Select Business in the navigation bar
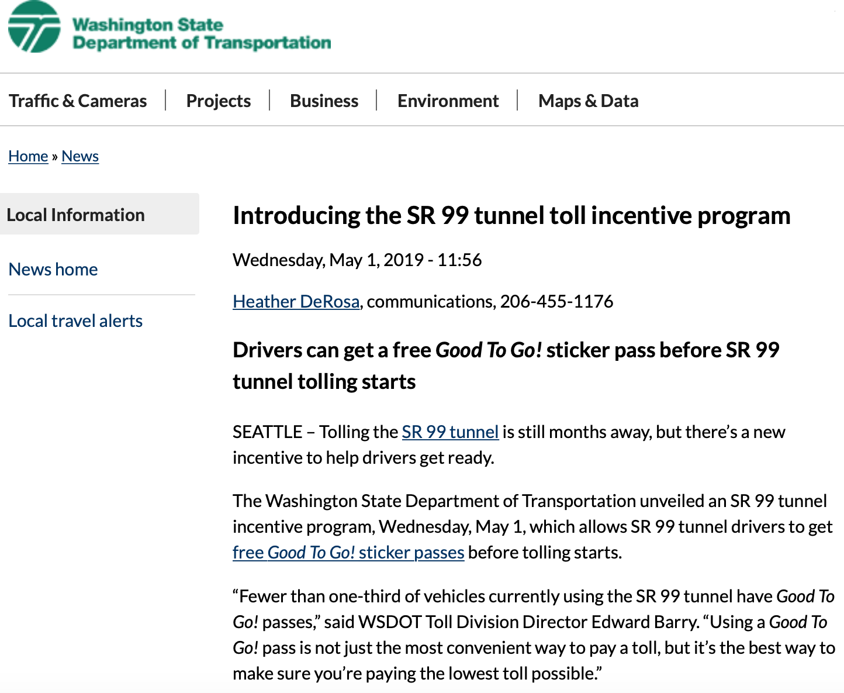This screenshot has height=693, width=844. click(324, 101)
